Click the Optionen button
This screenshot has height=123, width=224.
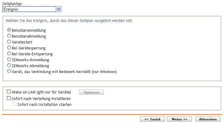(91, 92)
